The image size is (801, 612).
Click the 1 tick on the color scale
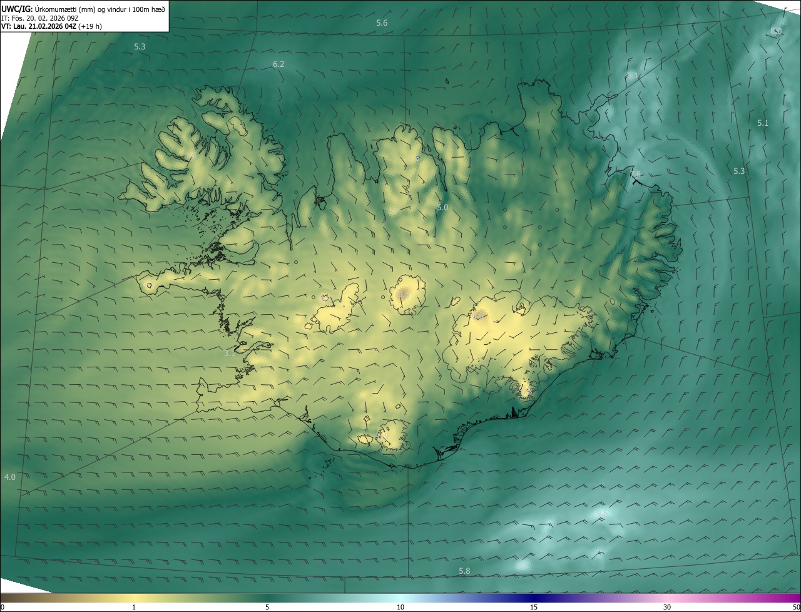(x=134, y=607)
